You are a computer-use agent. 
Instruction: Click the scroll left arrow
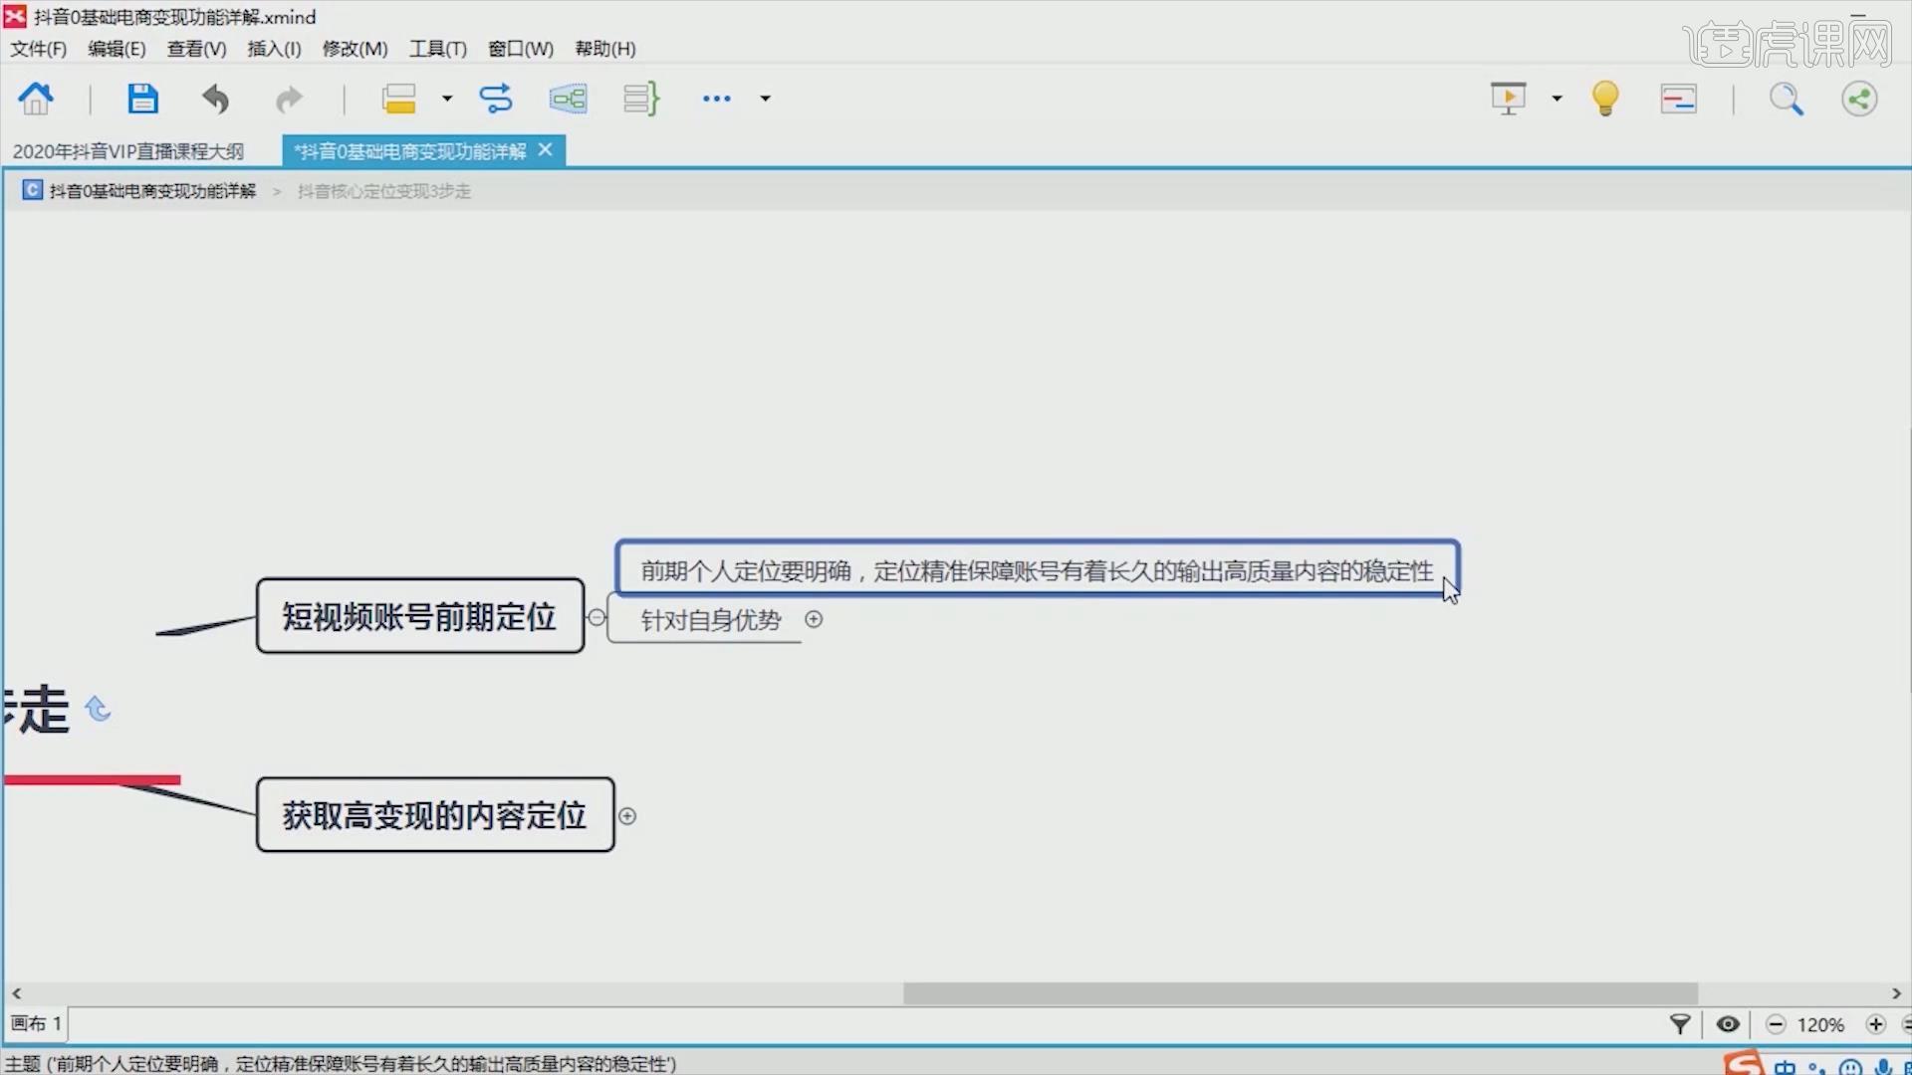click(16, 993)
